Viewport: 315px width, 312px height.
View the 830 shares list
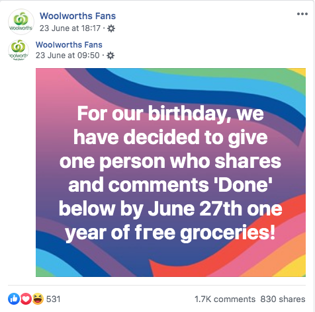pos(283,299)
